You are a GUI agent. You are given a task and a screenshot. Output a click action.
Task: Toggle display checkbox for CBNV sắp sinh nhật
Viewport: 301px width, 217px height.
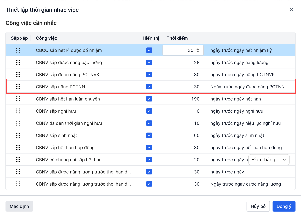point(149,135)
